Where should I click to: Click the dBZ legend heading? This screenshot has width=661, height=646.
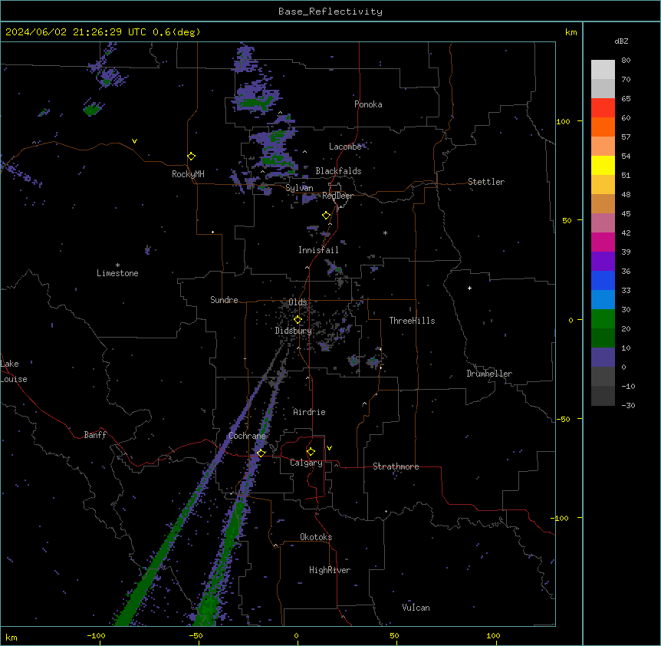point(621,41)
